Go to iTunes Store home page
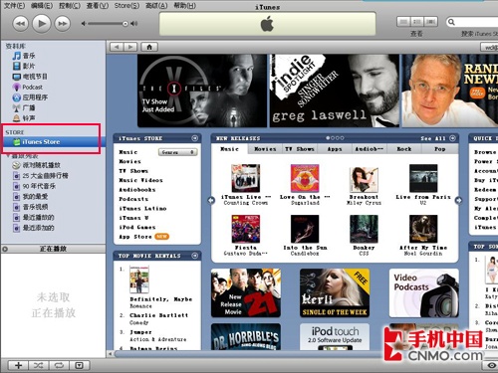Screen dimensions: 498x373 click(x=149, y=47)
